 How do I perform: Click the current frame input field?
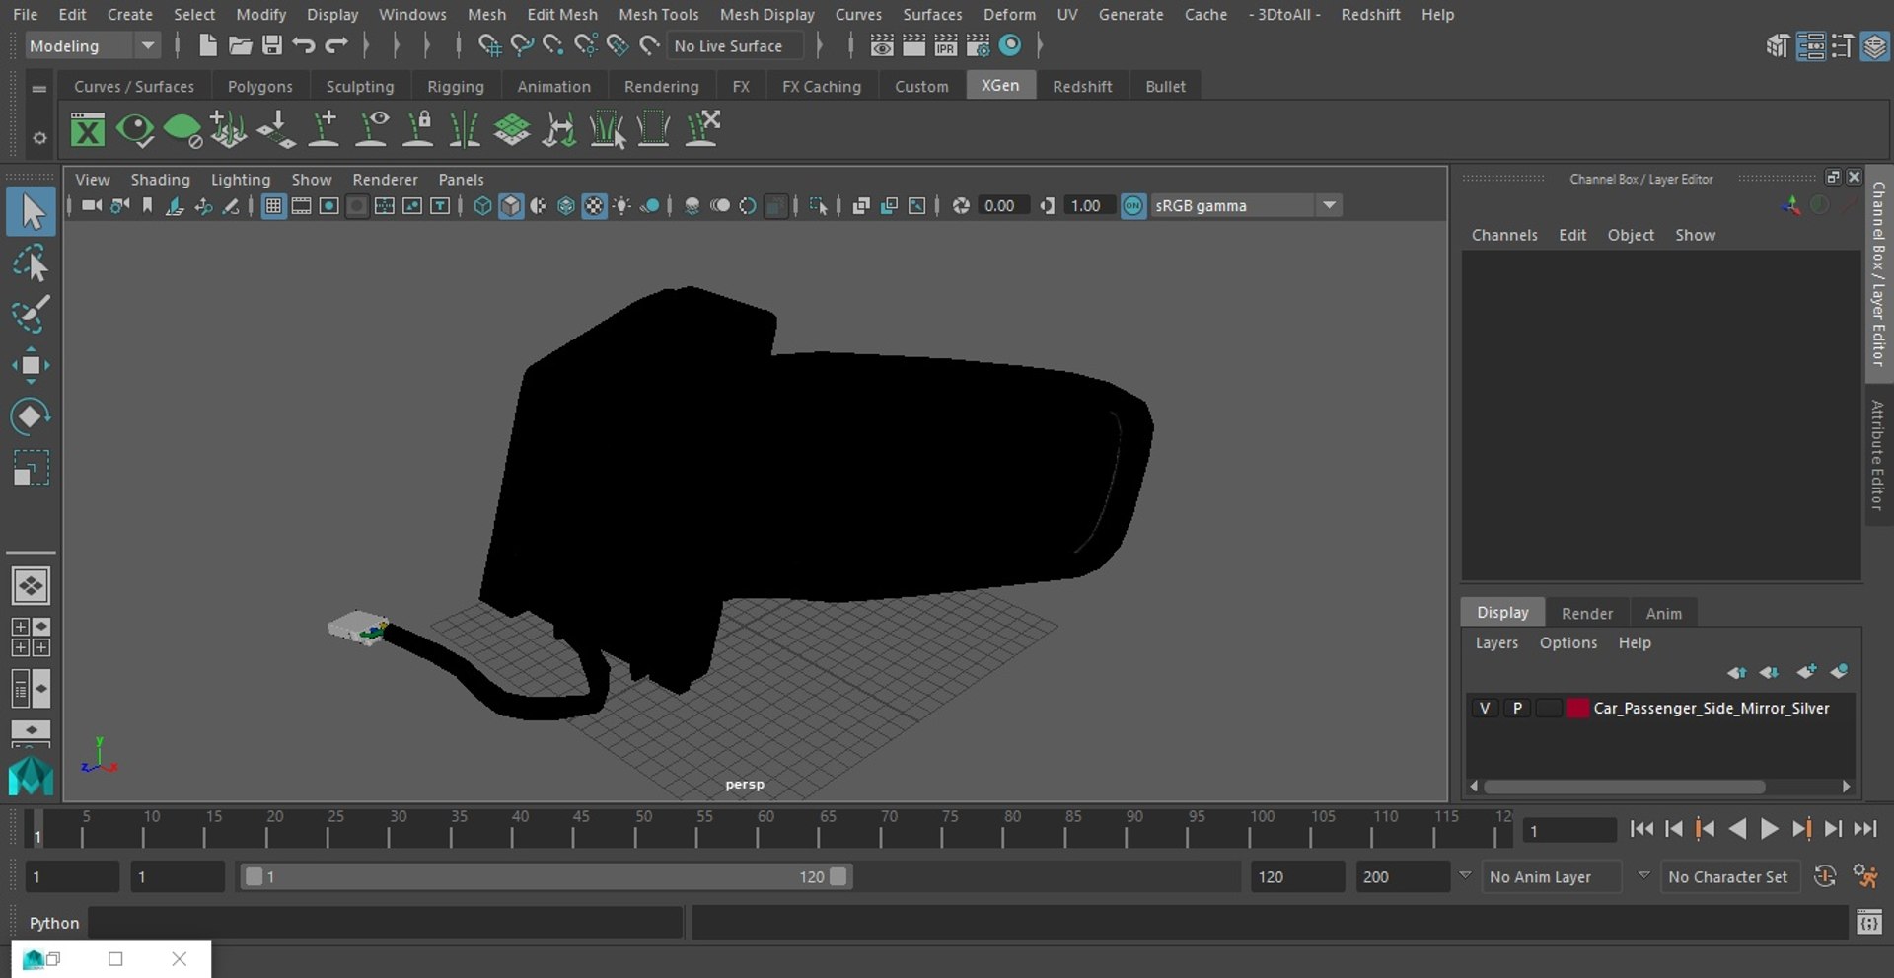(1568, 830)
